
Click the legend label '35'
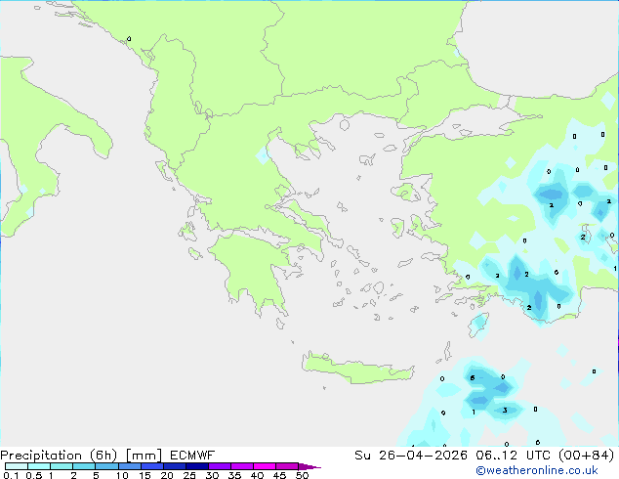coord(234,475)
